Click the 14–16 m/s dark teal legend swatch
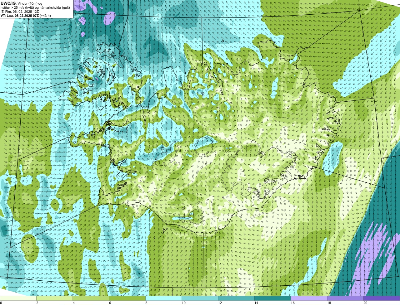This screenshot has height=305, width=400. tap(273, 298)
